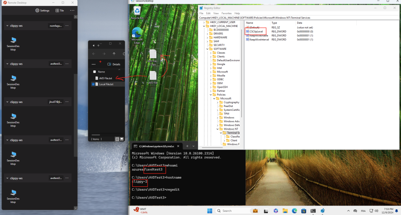
Task: Expand the Cryptography registry key
Action: [x=218, y=102]
